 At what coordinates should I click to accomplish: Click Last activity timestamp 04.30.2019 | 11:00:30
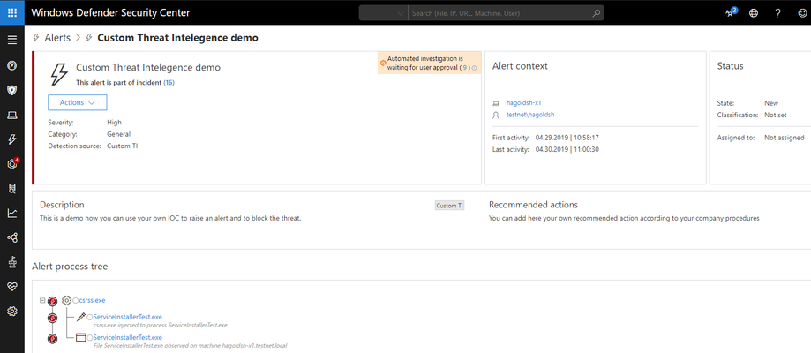point(567,150)
